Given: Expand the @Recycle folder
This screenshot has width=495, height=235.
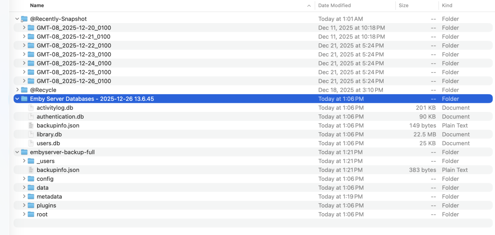Looking at the screenshot, I should (17, 90).
